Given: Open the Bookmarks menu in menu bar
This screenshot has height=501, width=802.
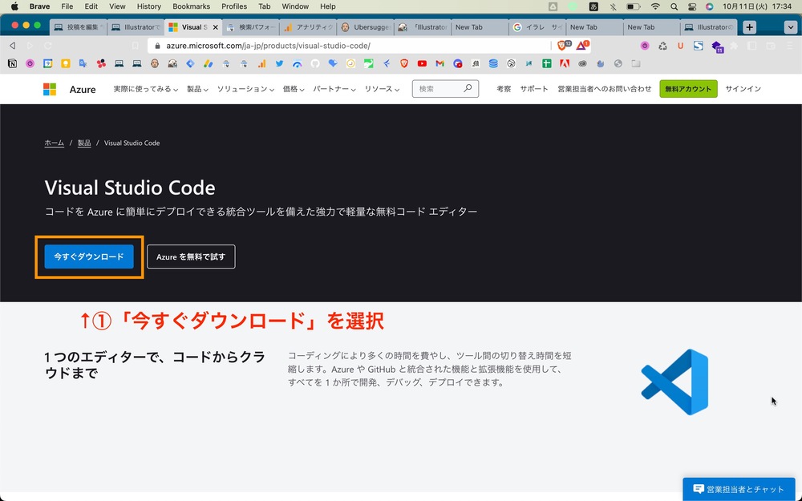Looking at the screenshot, I should point(192,6).
